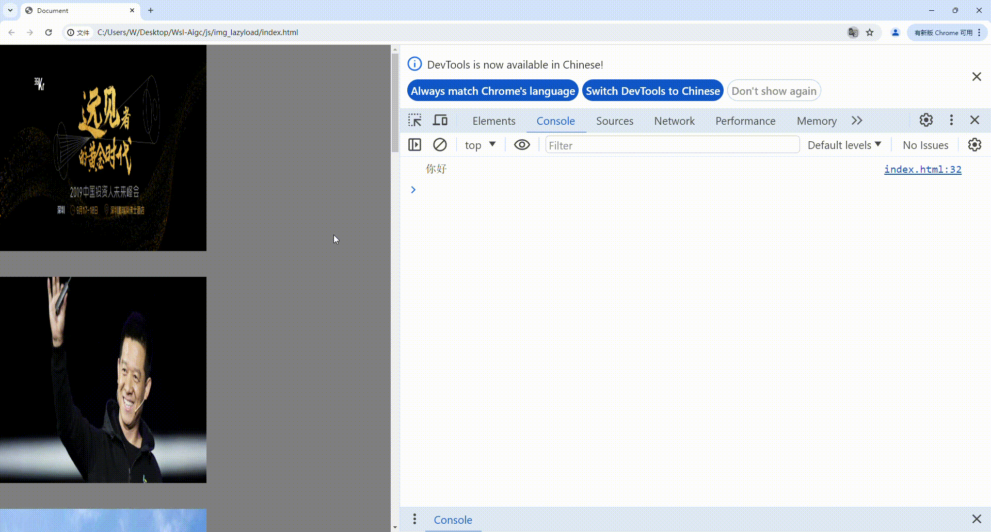Screen dimensions: 991x532
Task: Bookmark this page with the star icon
Action: [x=870, y=32]
